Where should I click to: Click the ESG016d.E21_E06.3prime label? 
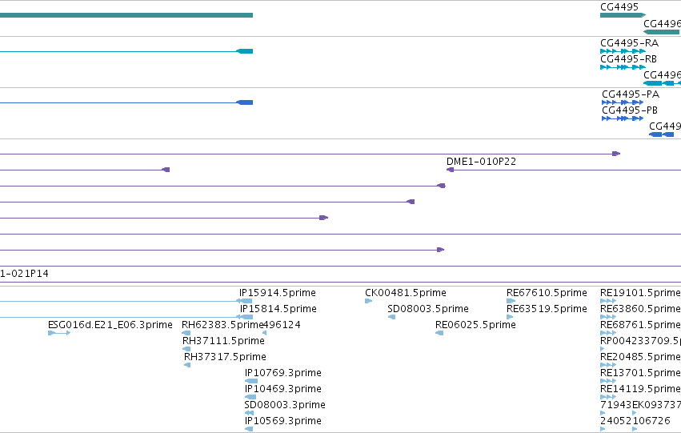point(110,325)
